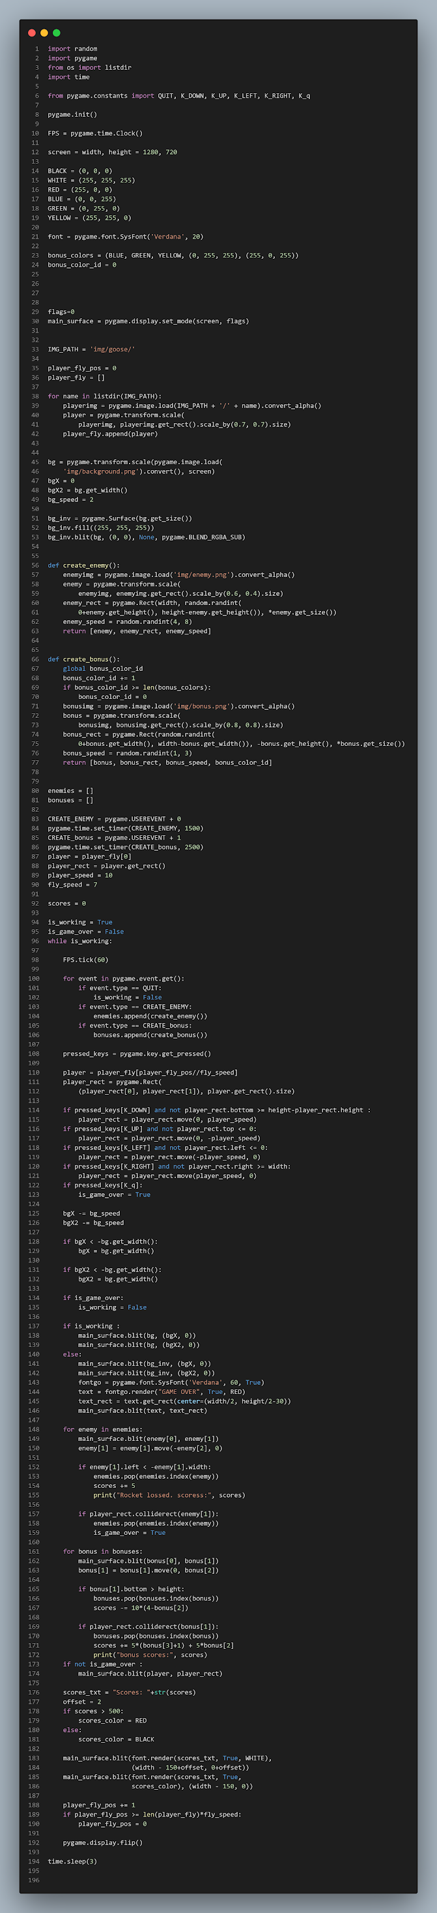
Task: Select line number 56 in the gutter
Action: tap(35, 565)
